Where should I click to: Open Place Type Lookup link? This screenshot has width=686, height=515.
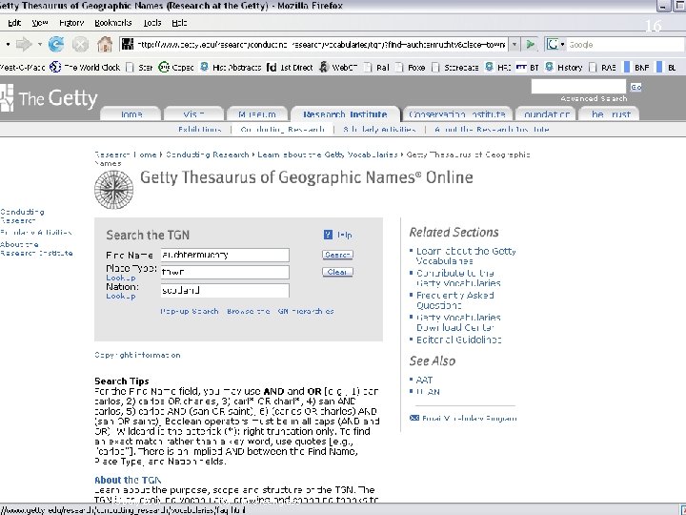(x=121, y=278)
